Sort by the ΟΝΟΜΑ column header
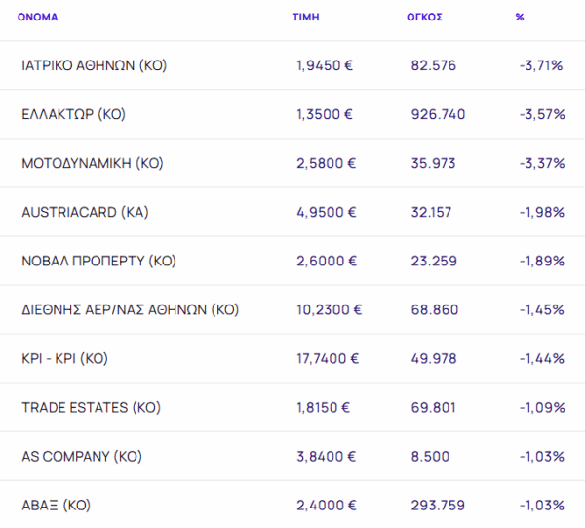Screen dimensions: 585x528 coord(38,17)
